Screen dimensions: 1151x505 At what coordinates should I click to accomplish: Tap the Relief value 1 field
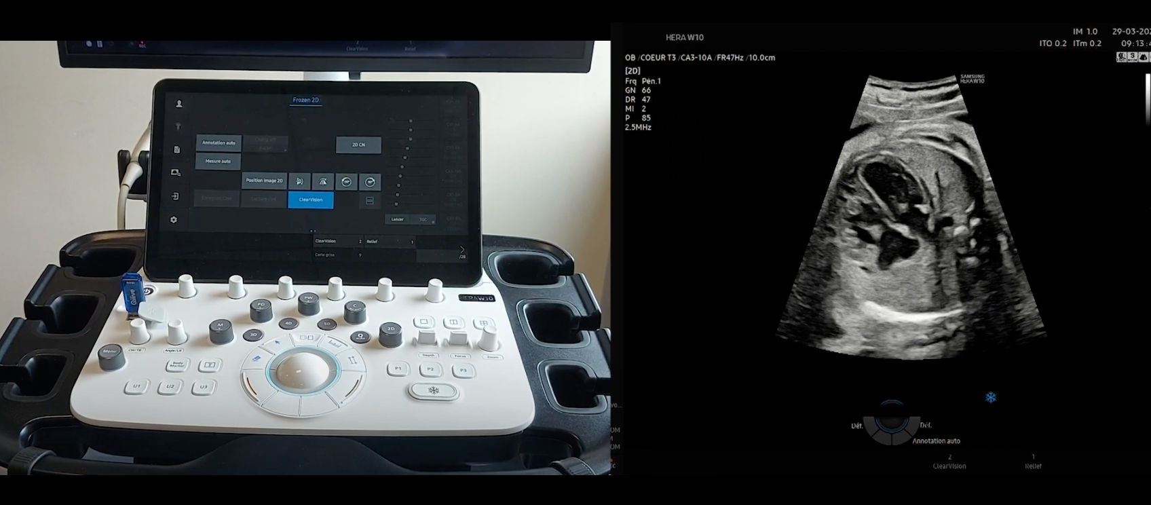pos(390,242)
